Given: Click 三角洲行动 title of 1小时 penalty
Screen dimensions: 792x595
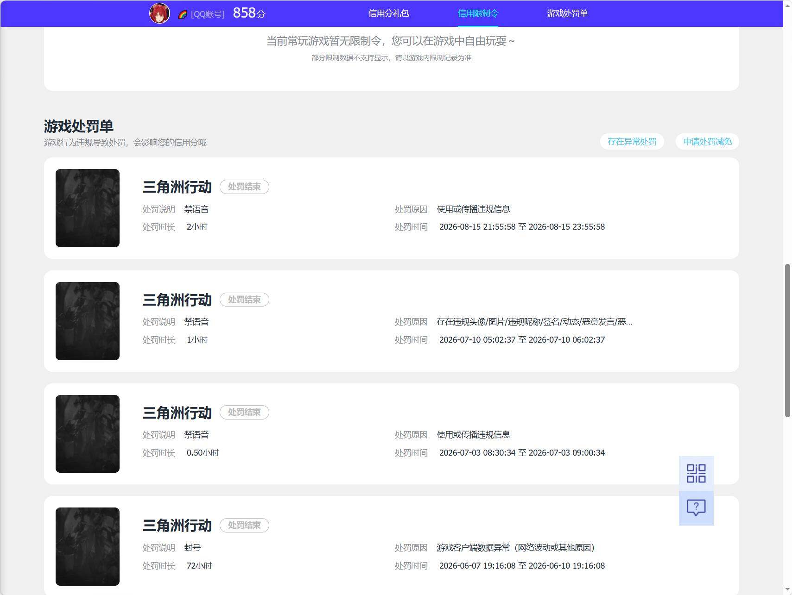Looking at the screenshot, I should tap(177, 300).
